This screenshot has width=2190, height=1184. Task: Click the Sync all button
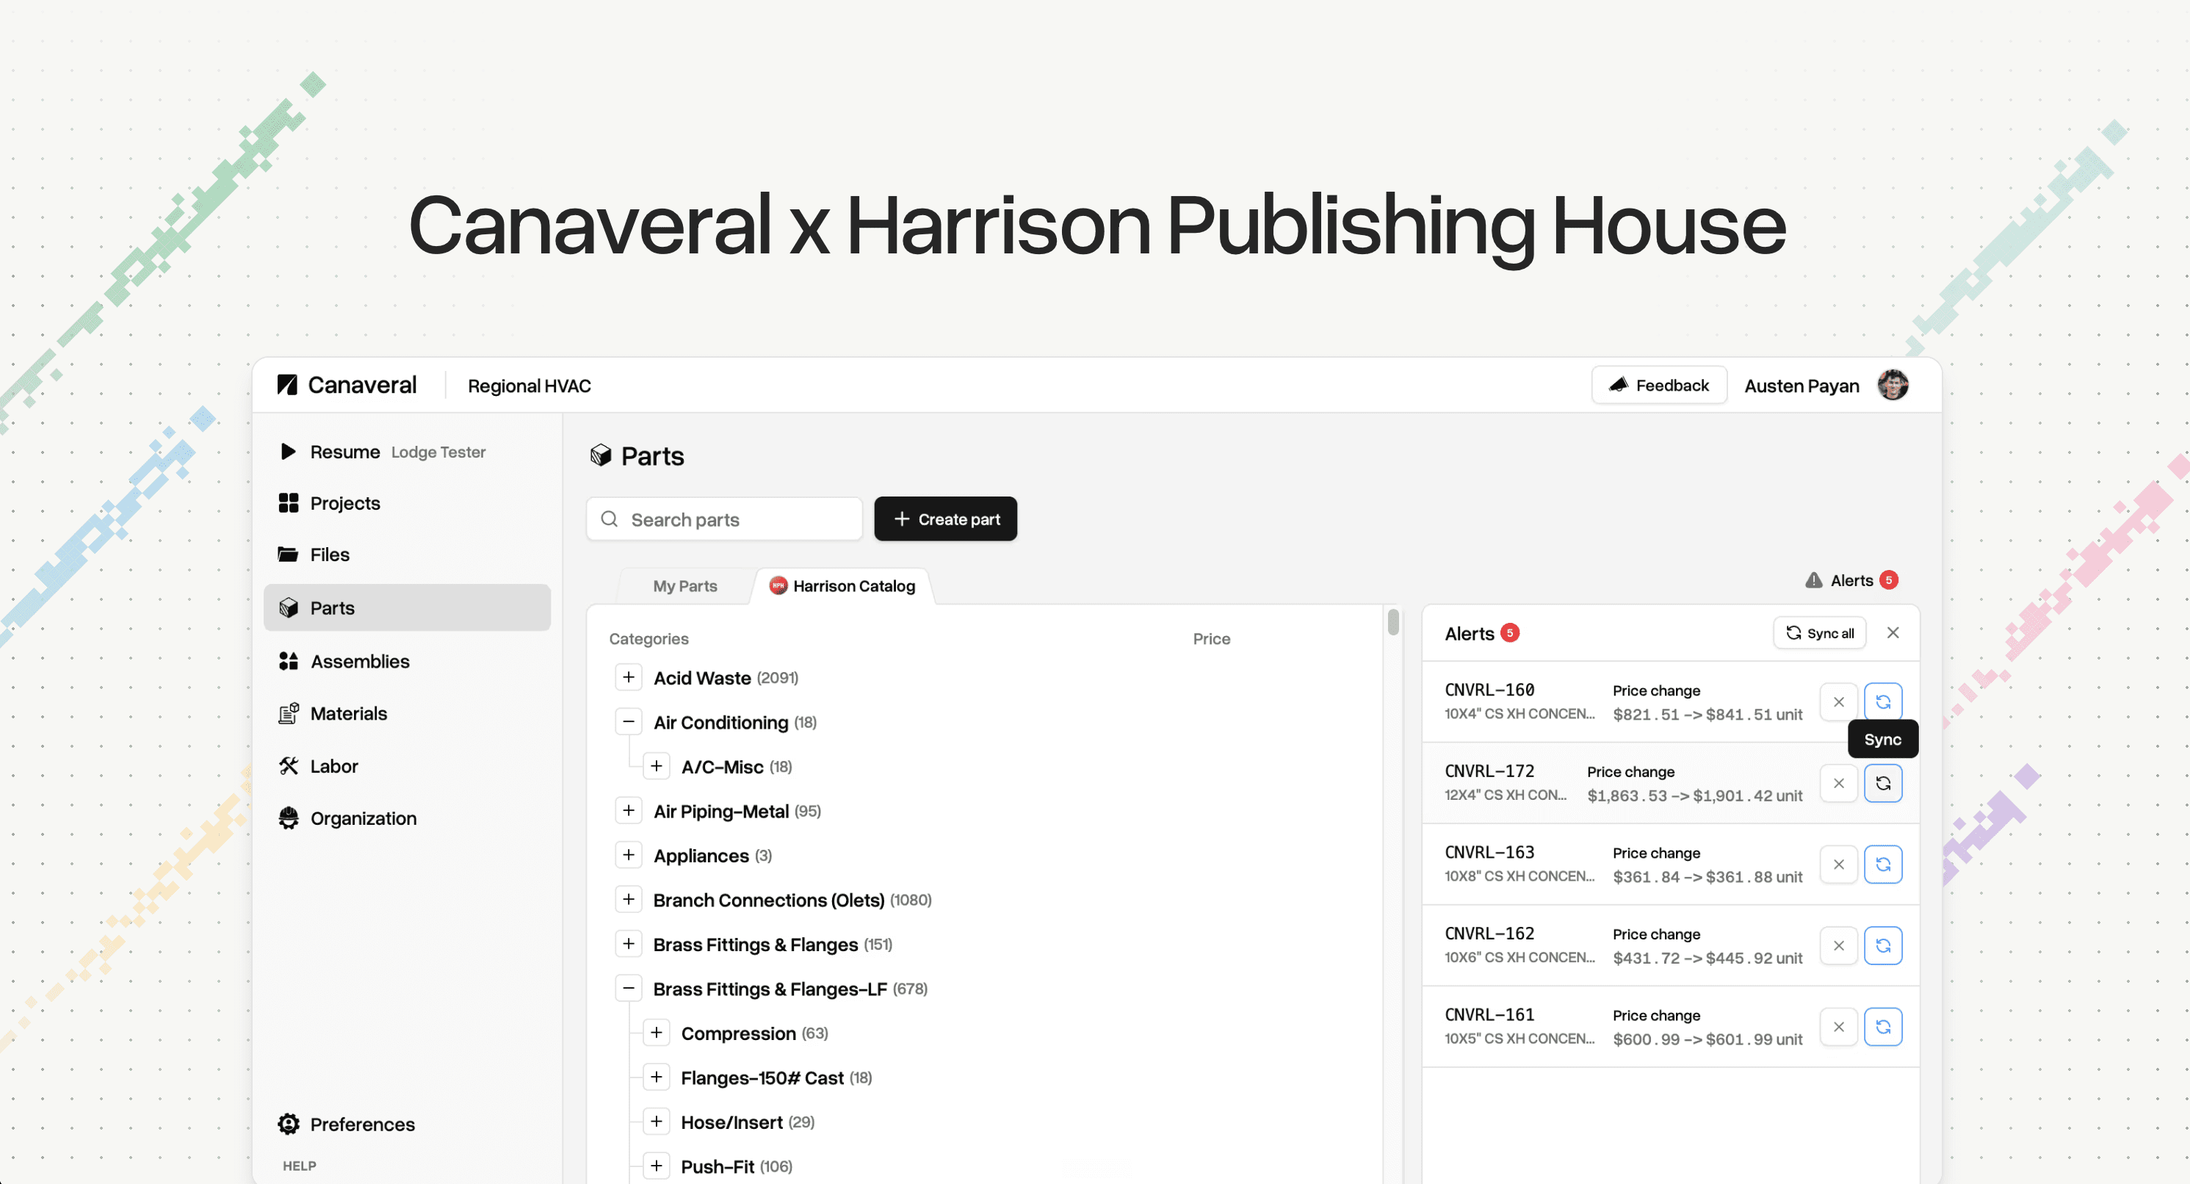click(x=1819, y=633)
